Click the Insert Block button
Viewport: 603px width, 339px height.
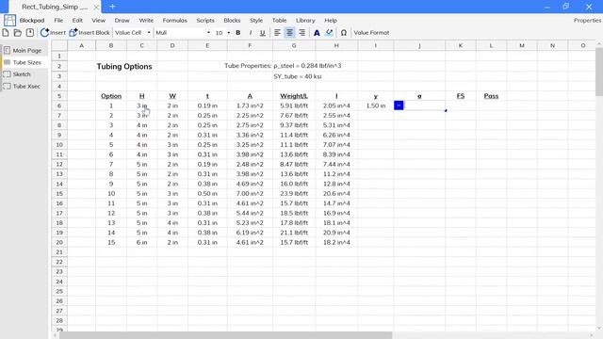(x=90, y=33)
